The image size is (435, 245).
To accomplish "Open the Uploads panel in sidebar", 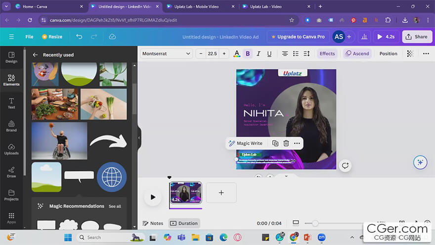I will (11, 149).
